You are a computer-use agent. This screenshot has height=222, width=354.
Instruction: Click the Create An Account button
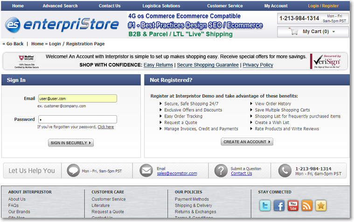[247, 142]
